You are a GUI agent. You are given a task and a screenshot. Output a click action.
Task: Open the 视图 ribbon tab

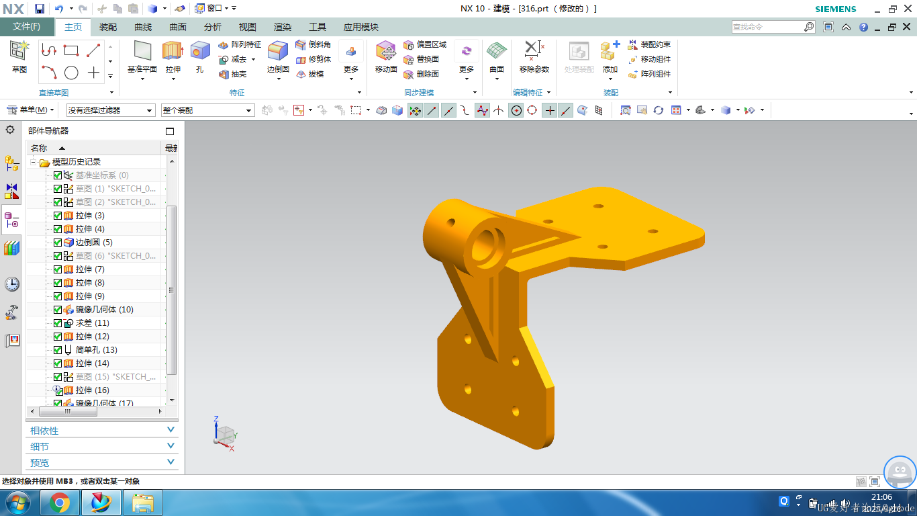point(248,27)
